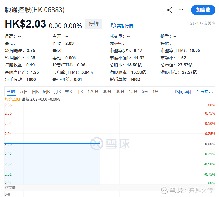Viewport: 219px width, 197px height.
Task: Add stock via 加自选 button
Action: [203, 10]
